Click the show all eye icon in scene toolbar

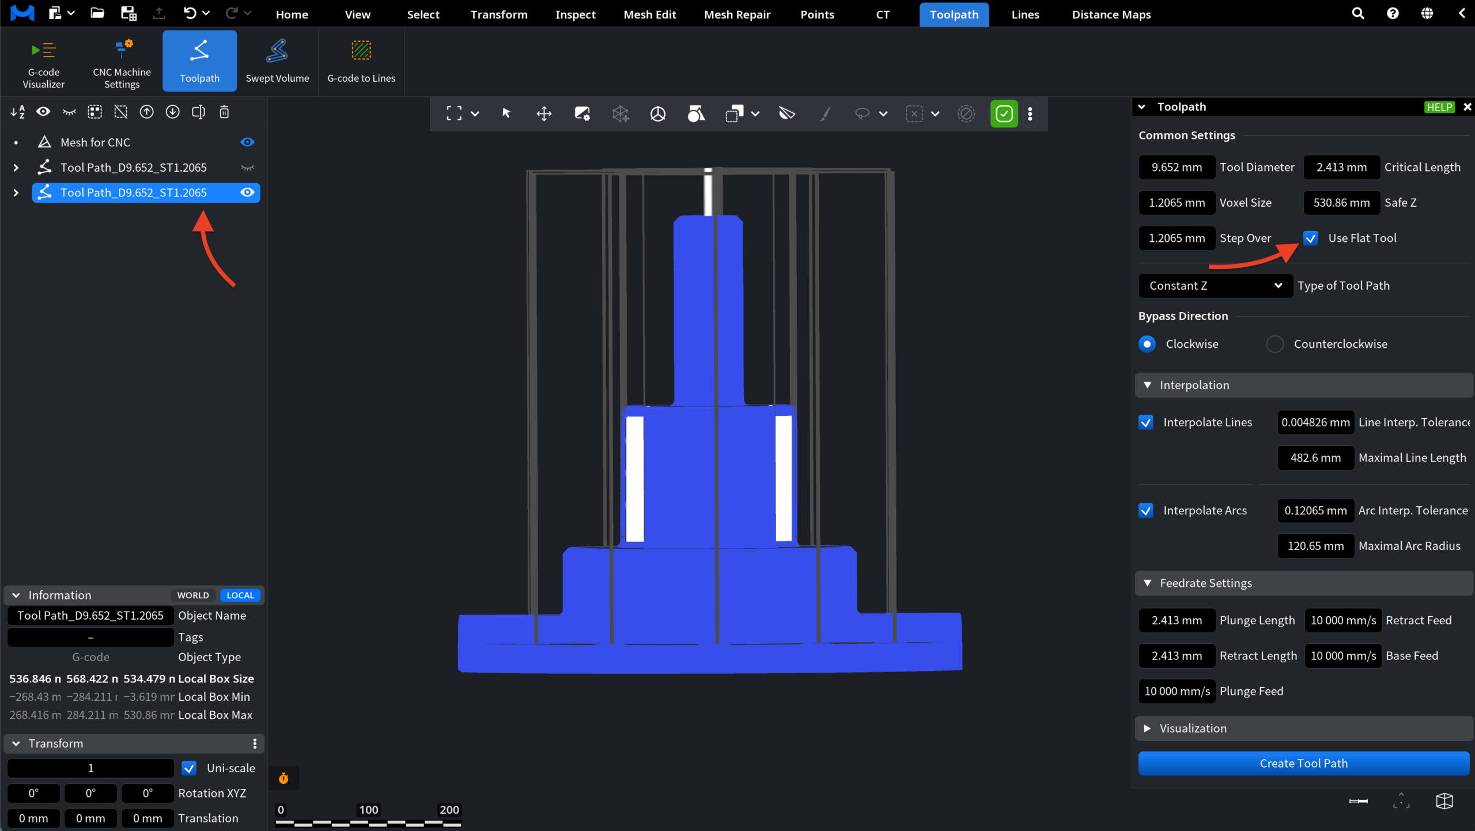43,112
